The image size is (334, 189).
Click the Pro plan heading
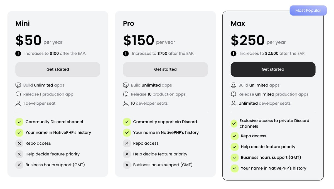tap(129, 24)
